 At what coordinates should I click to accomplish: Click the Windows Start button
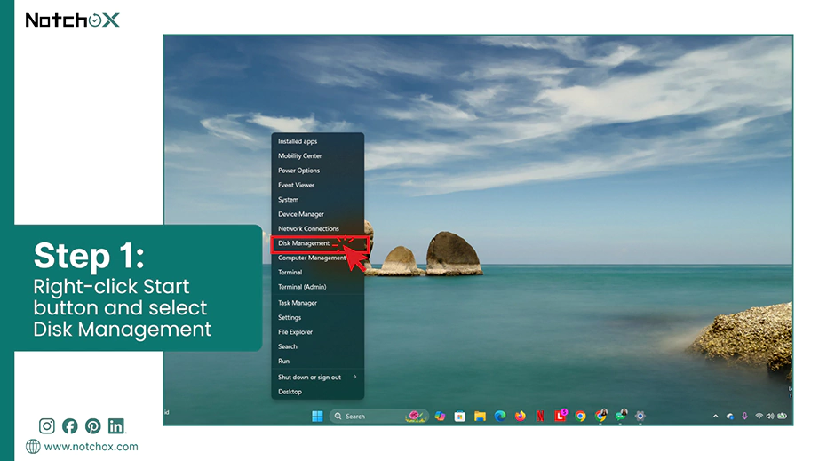point(317,417)
